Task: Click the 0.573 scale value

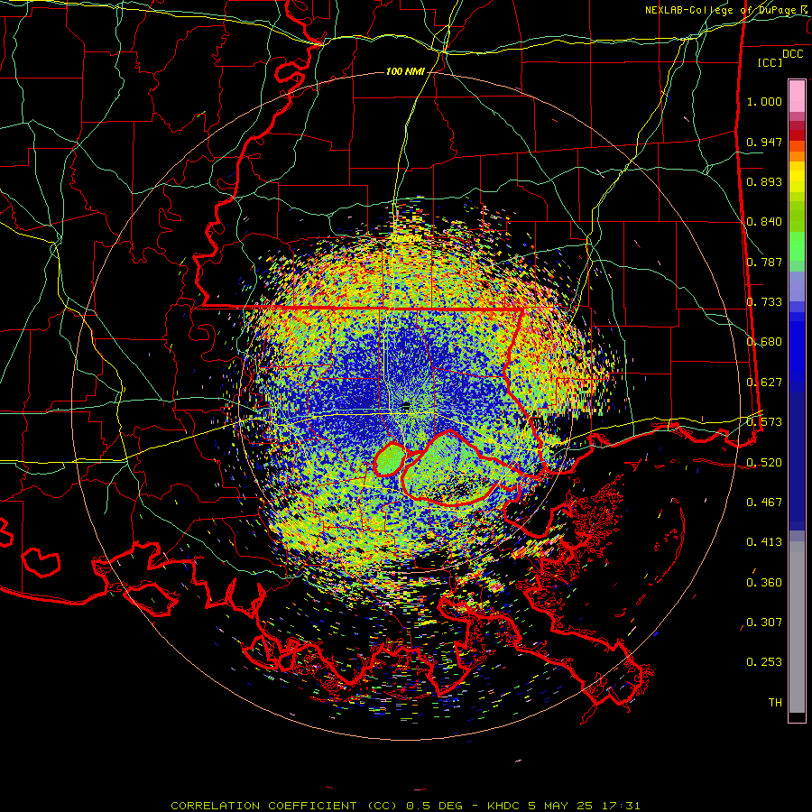Action: (764, 422)
